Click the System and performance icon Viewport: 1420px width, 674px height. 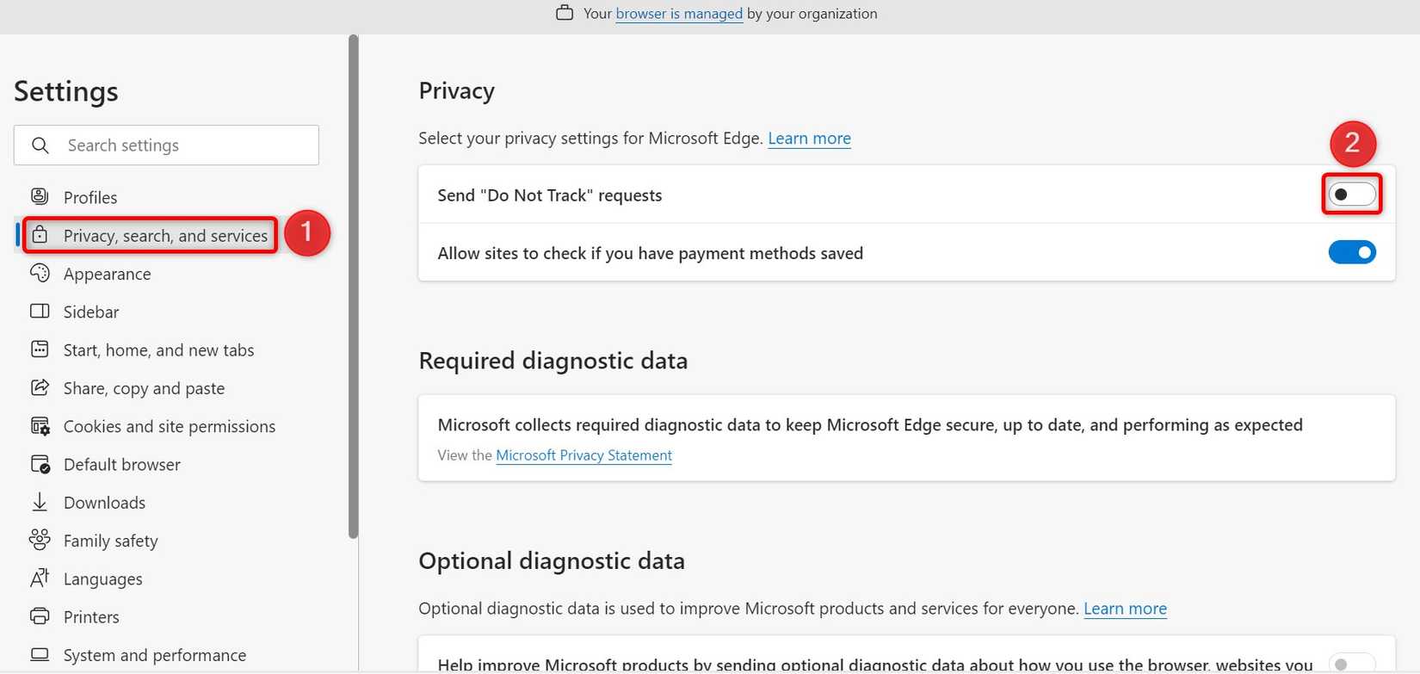coord(40,654)
